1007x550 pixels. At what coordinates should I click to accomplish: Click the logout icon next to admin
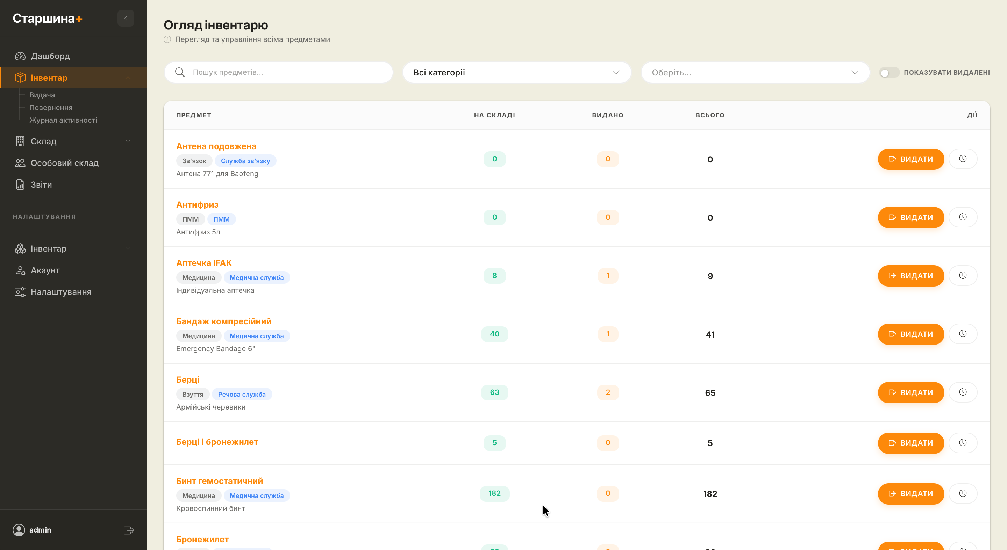(129, 530)
